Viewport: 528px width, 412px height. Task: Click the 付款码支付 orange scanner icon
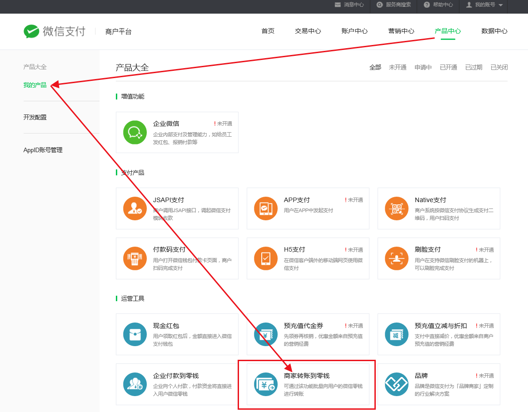(x=135, y=258)
